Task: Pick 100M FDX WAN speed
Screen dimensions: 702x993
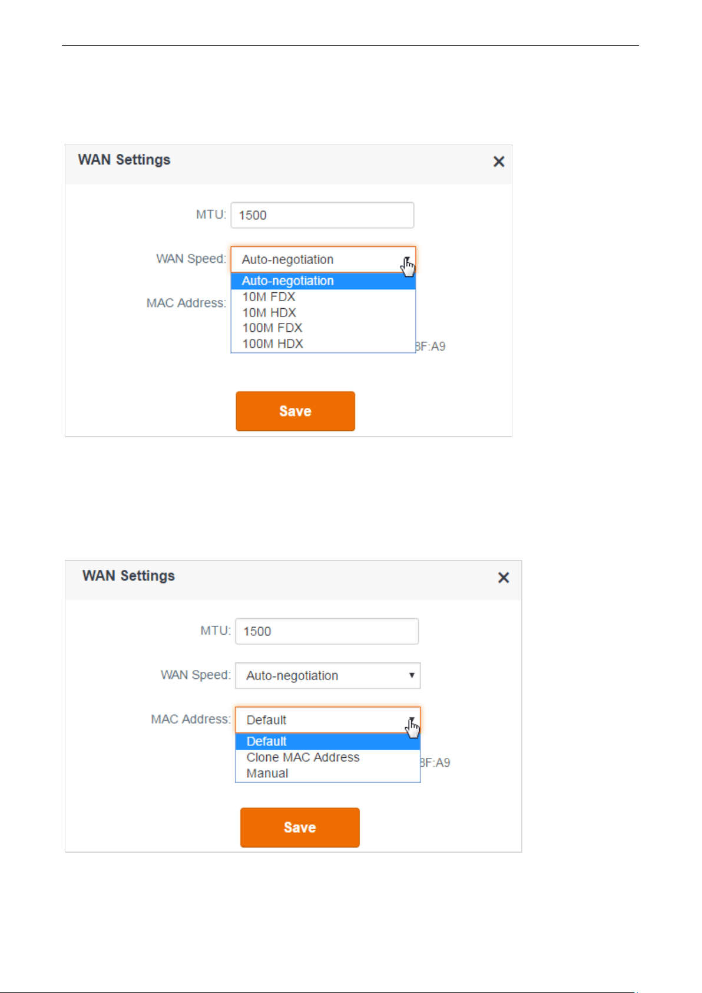Action: click(323, 328)
